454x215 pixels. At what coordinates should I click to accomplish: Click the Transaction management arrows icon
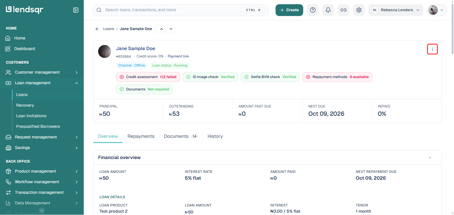coord(9,192)
